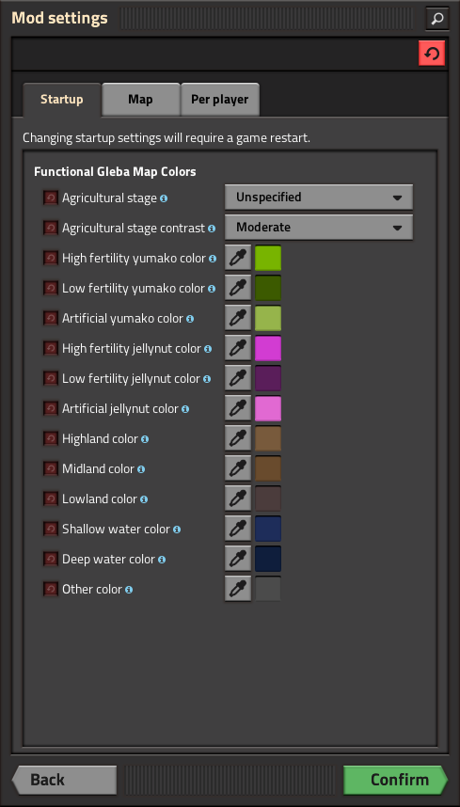Use the eyedropper for Other color

click(238, 589)
